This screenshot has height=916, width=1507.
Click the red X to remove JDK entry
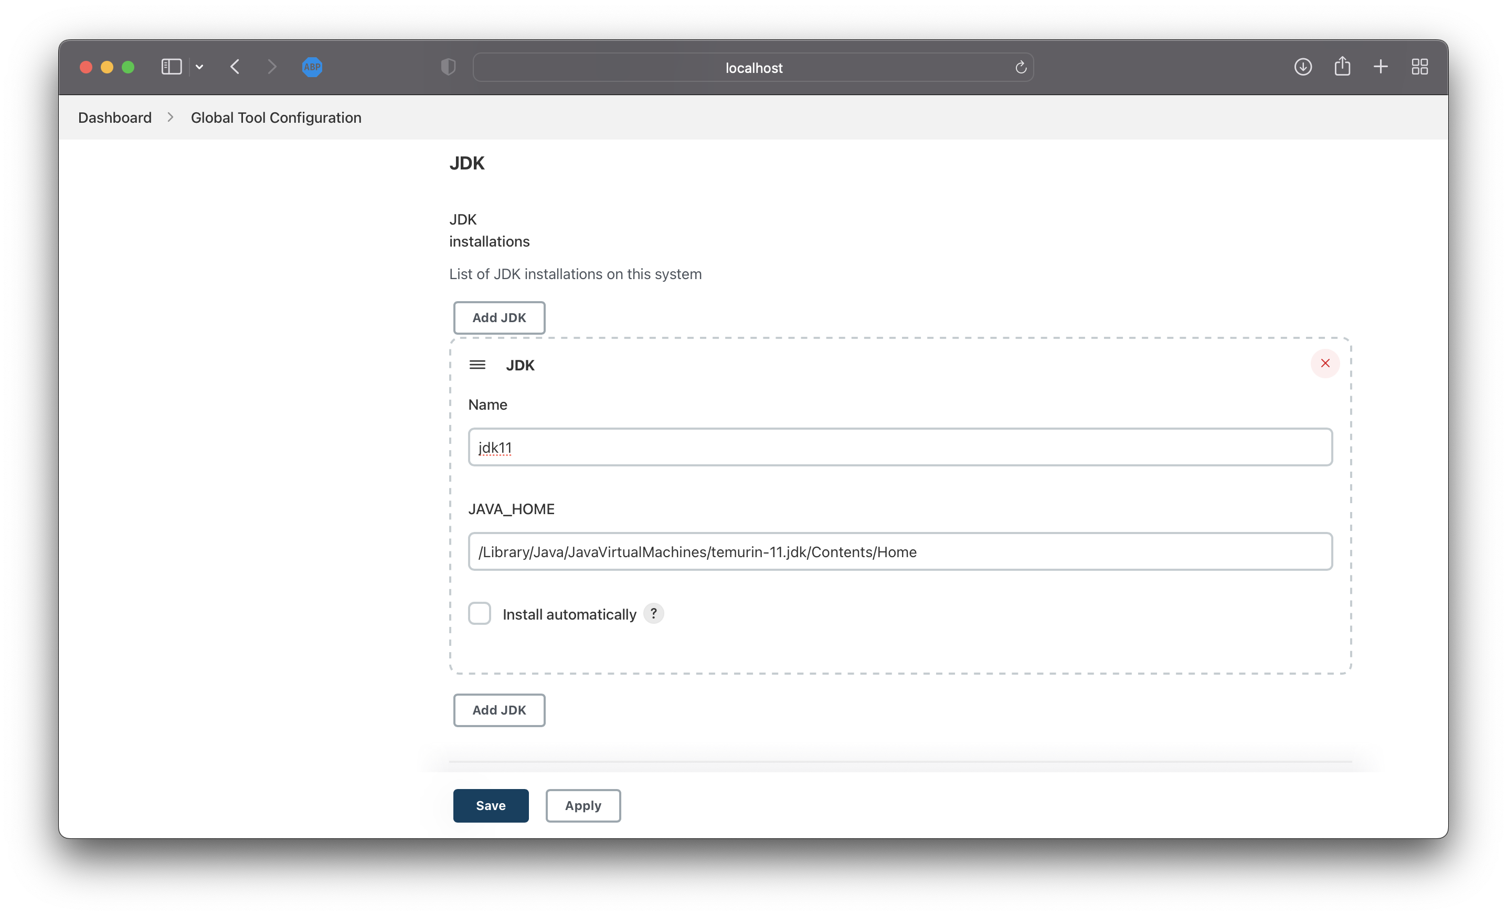click(1325, 363)
